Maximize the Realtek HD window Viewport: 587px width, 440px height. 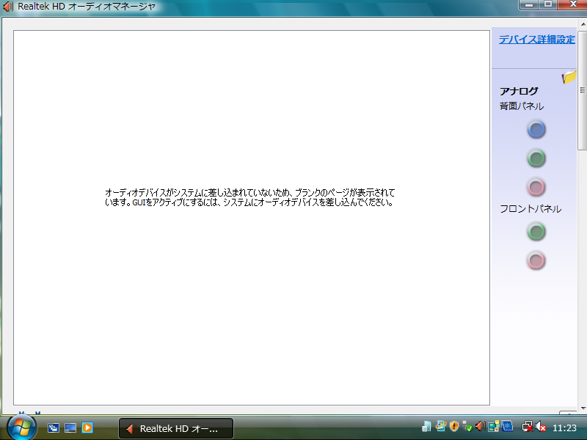[x=548, y=4]
